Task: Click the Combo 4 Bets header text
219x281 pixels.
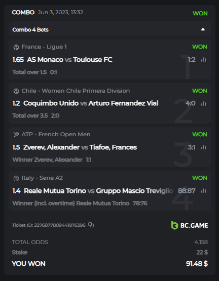Action: click(x=30, y=29)
